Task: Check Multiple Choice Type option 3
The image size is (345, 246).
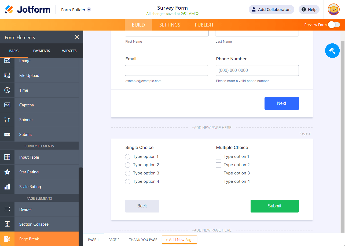Action: pos(218,173)
